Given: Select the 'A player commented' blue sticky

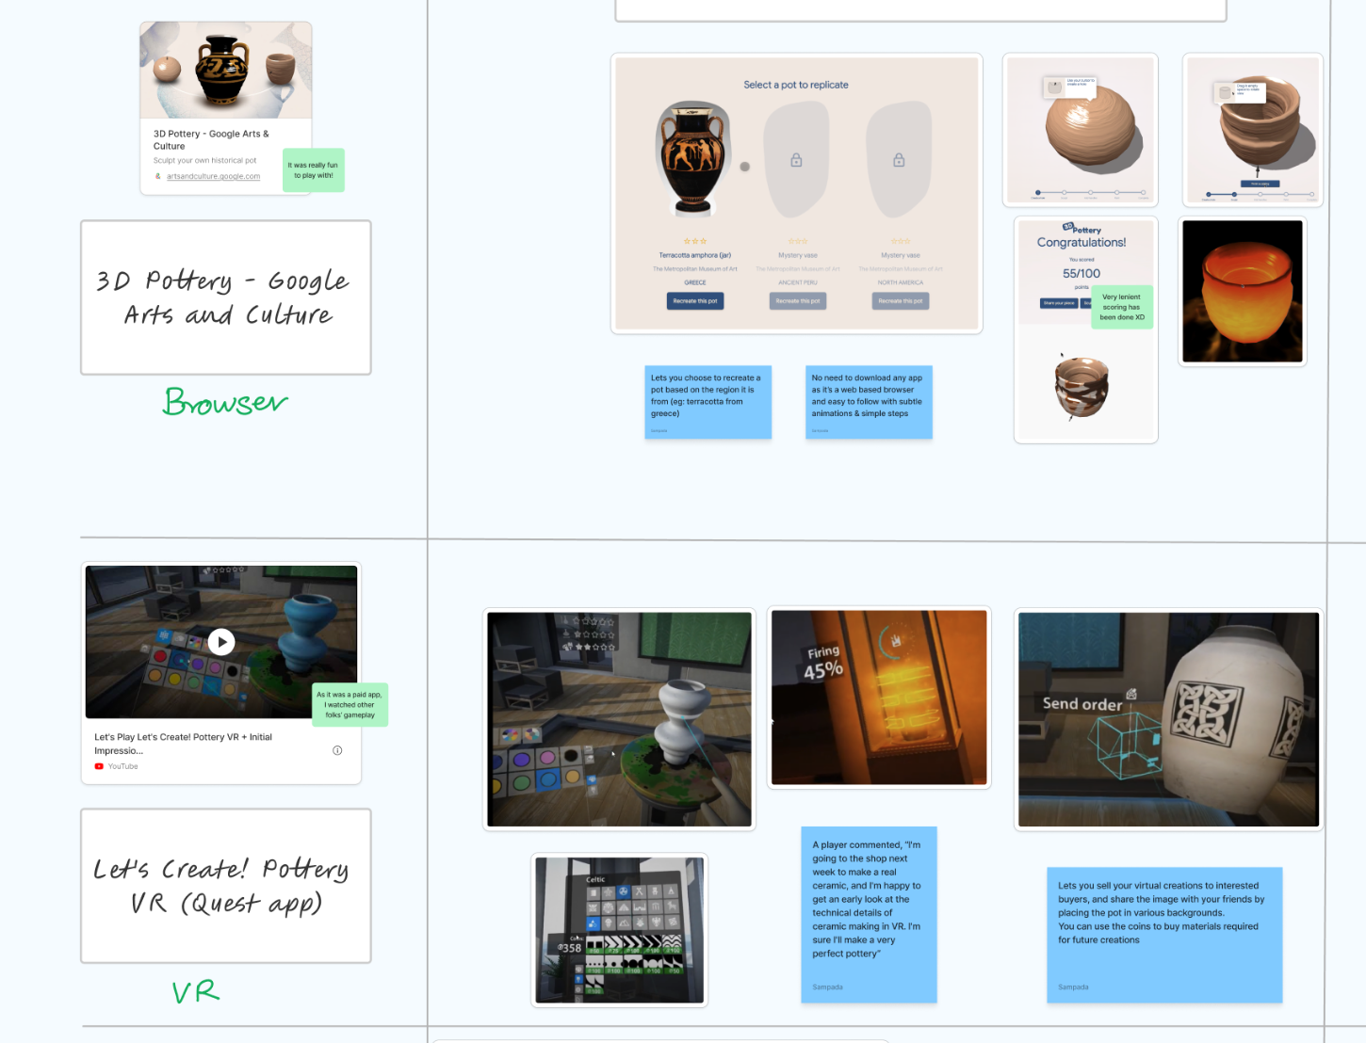Looking at the screenshot, I should click(869, 914).
